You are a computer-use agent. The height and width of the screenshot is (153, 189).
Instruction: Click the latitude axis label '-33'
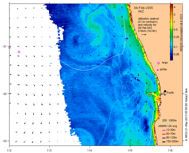tap(5, 141)
